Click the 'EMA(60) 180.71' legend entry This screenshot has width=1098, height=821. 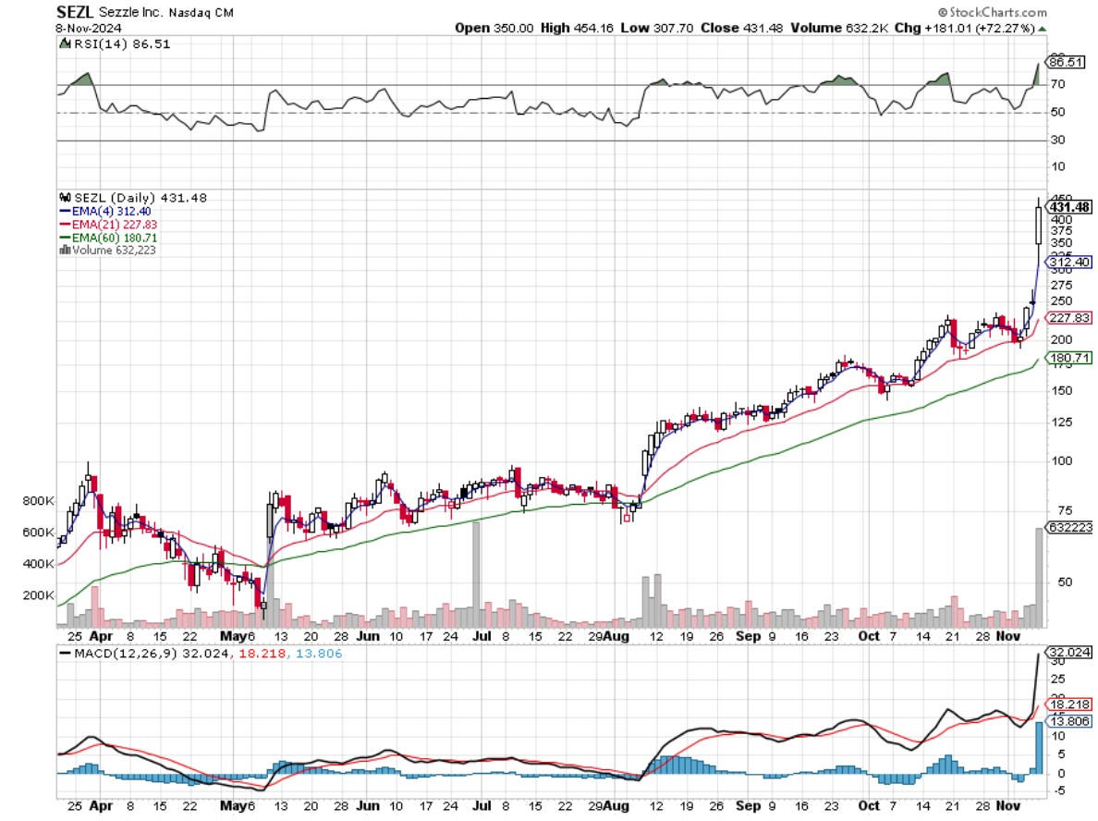click(115, 238)
